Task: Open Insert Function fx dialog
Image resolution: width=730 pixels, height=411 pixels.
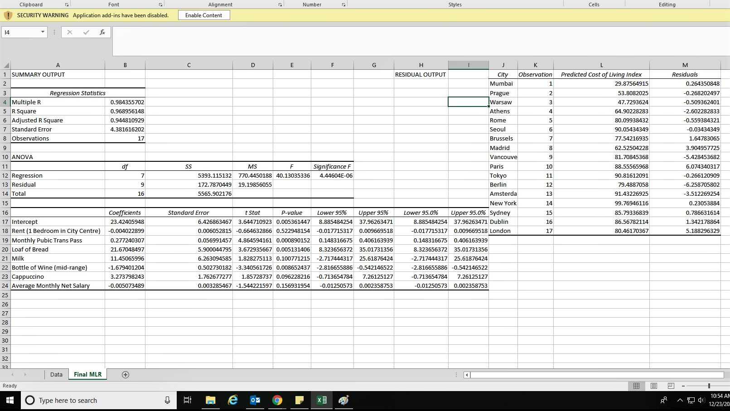Action: pos(102,32)
